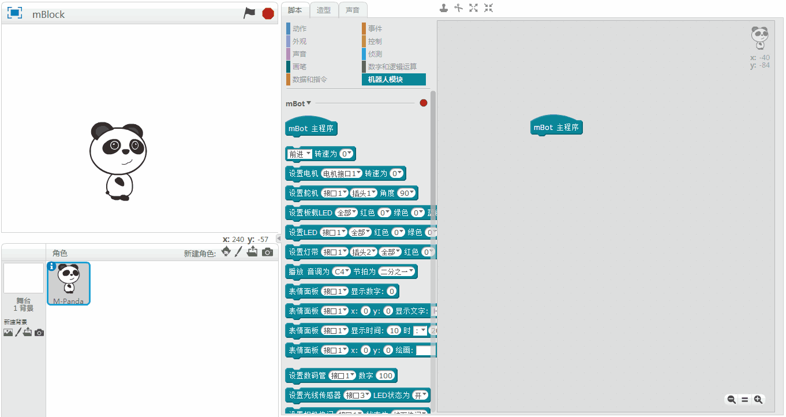Zoom out the script area
Screen dimensions: 786x417
coord(731,399)
